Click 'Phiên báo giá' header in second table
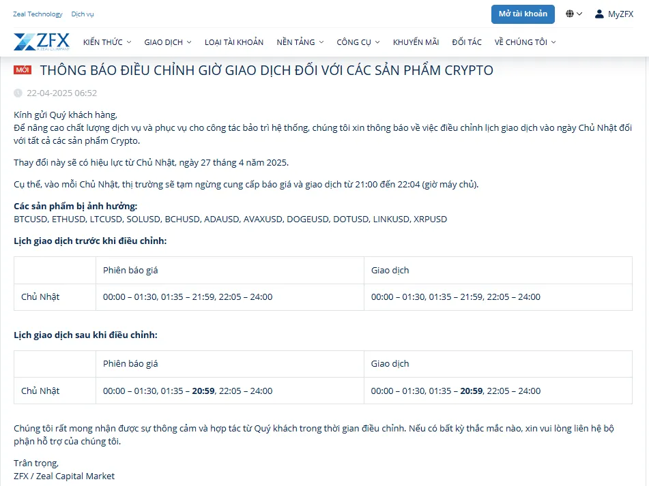Image resolution: width=649 pixels, height=486 pixels. pos(130,364)
